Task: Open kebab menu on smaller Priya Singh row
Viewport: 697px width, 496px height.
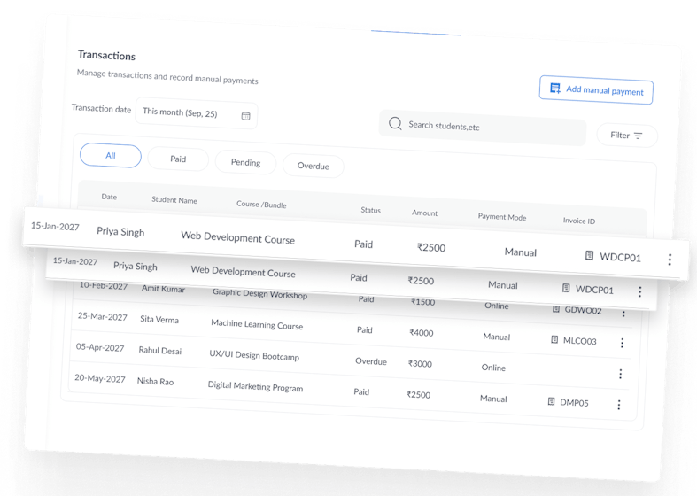Action: pos(639,291)
